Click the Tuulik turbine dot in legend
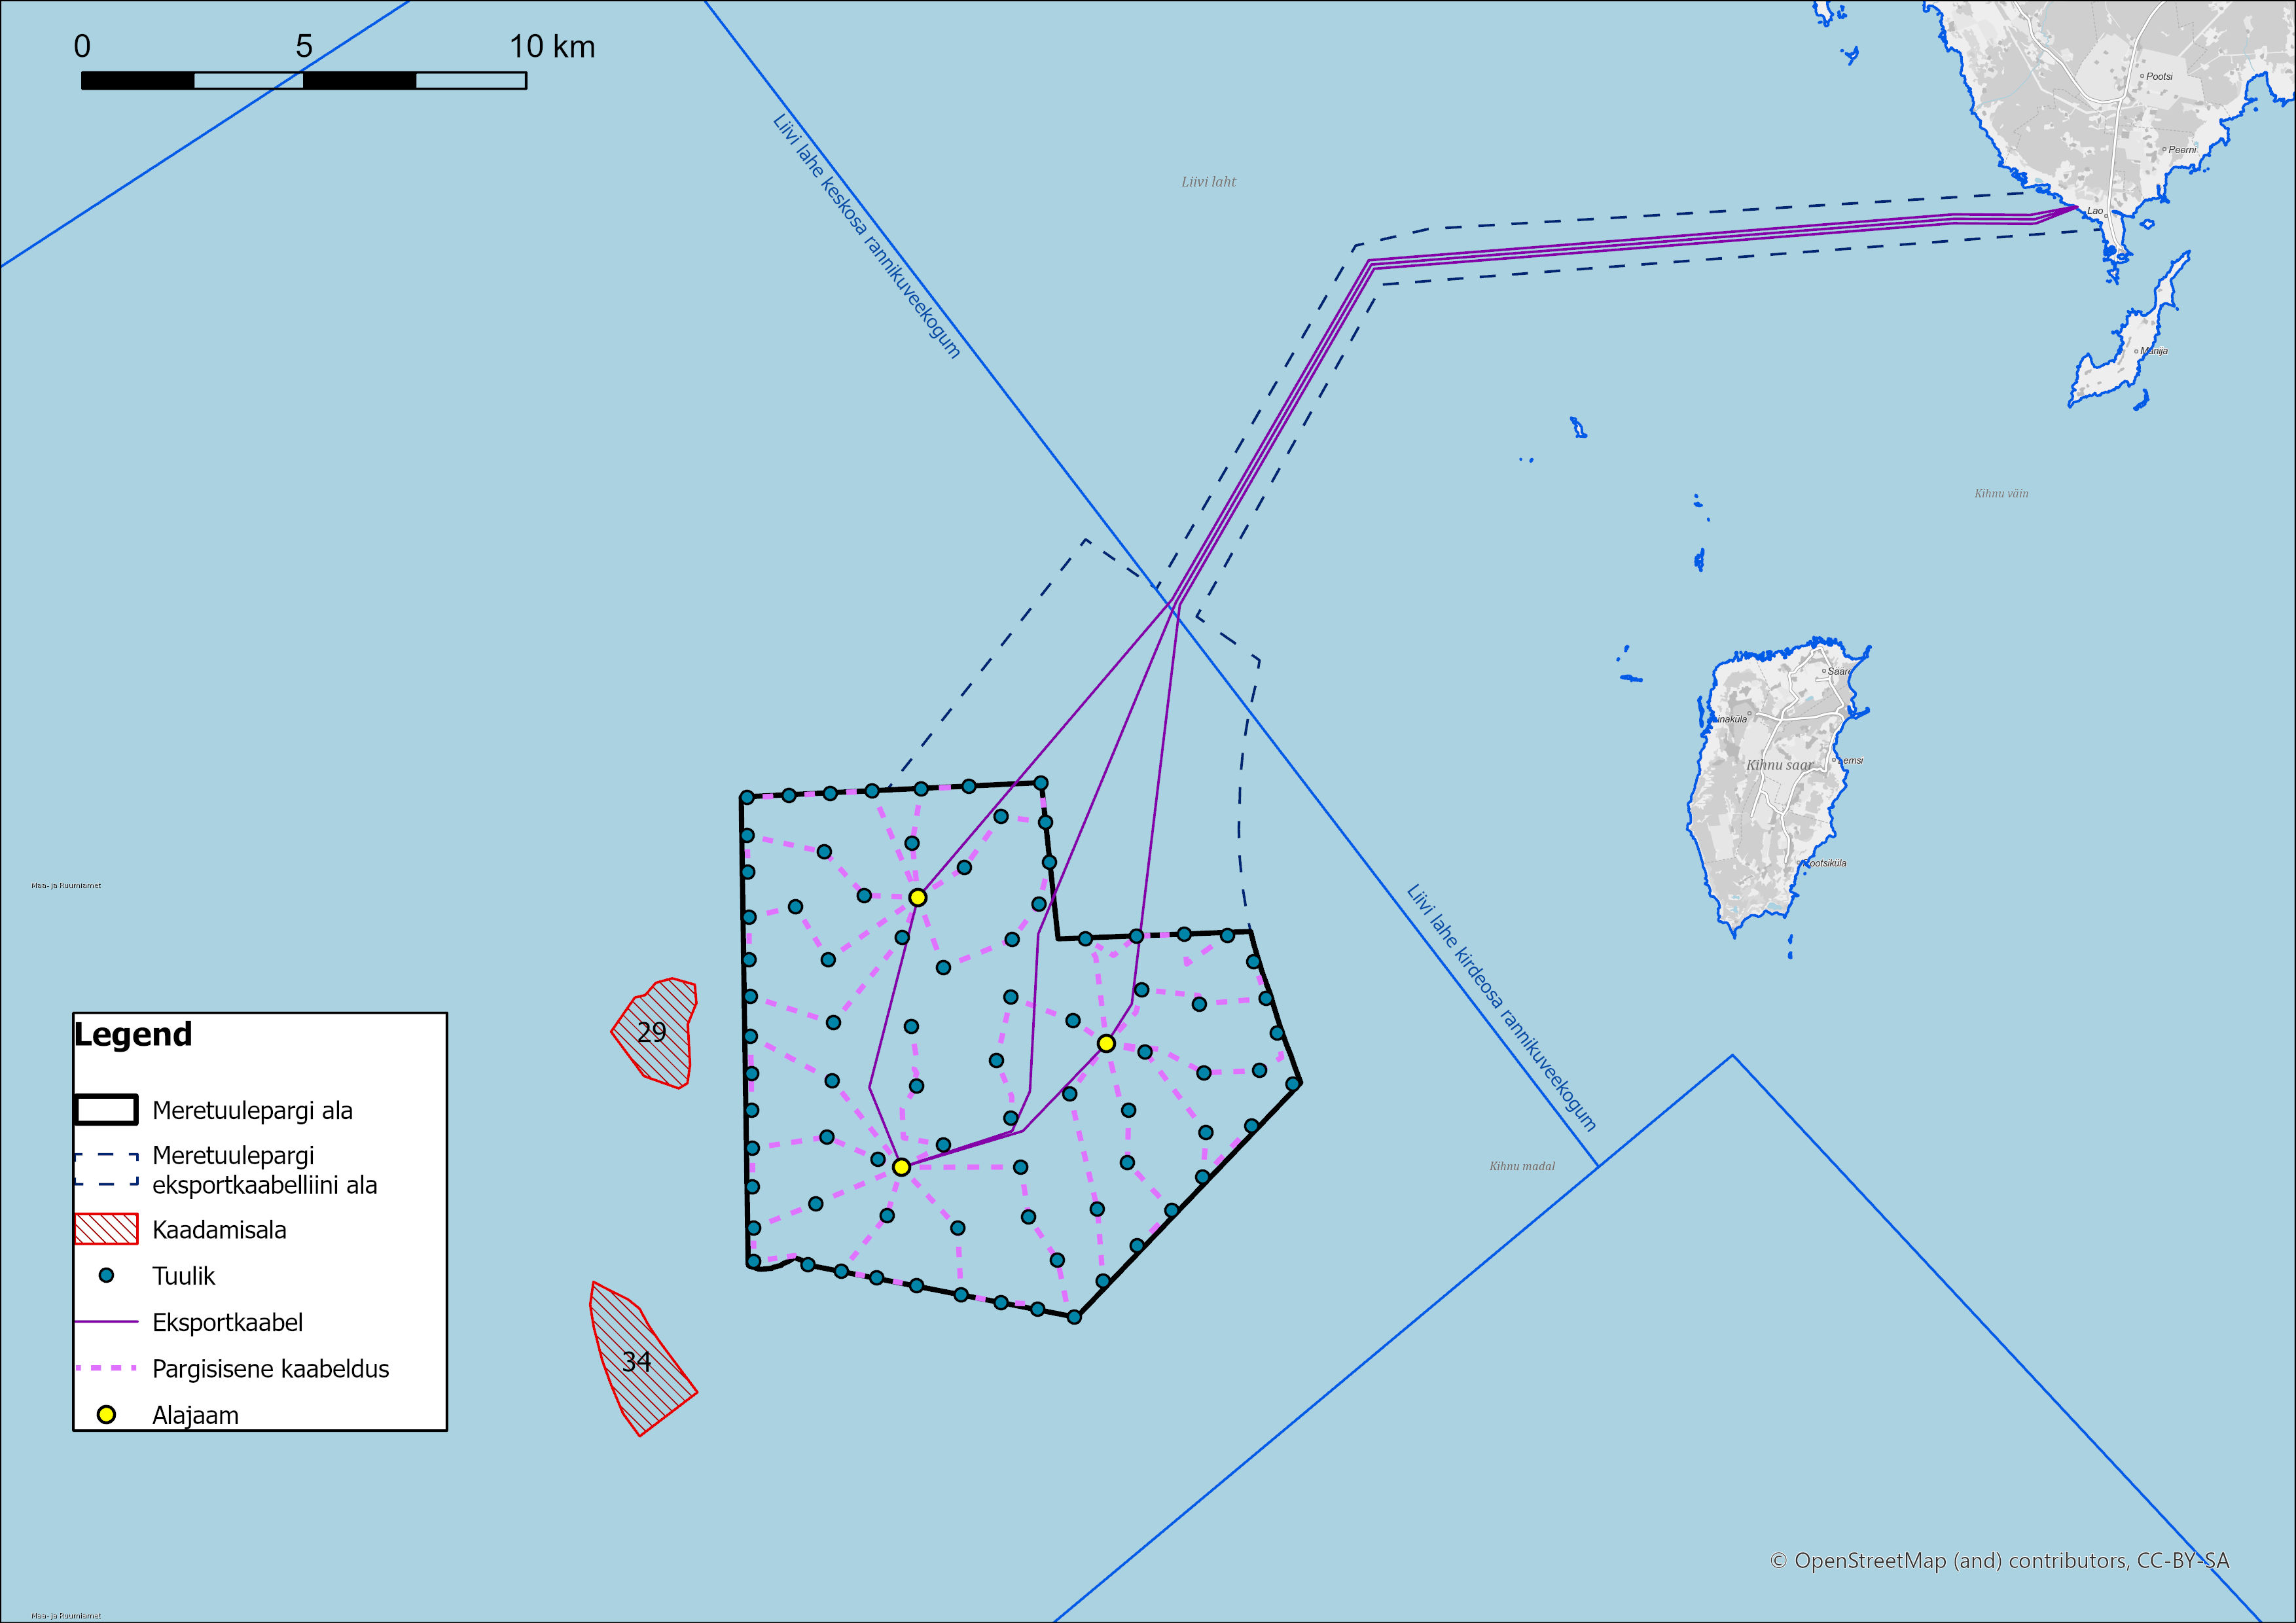The width and height of the screenshot is (2296, 1623). coord(106,1275)
